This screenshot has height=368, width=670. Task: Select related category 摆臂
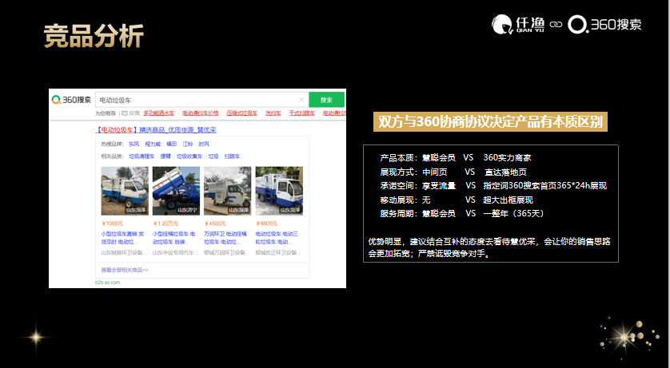pos(166,156)
